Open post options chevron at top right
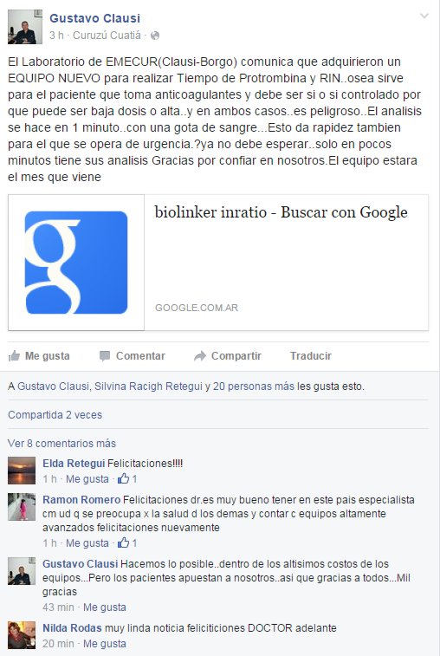This screenshot has height=656, width=440. (x=424, y=16)
